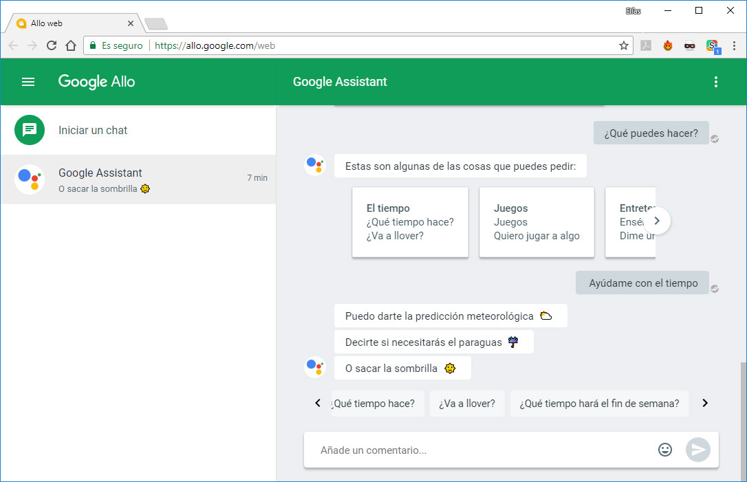Open the Google Allo navigation drawer menu
Screen dimensions: 747x482
(28, 81)
